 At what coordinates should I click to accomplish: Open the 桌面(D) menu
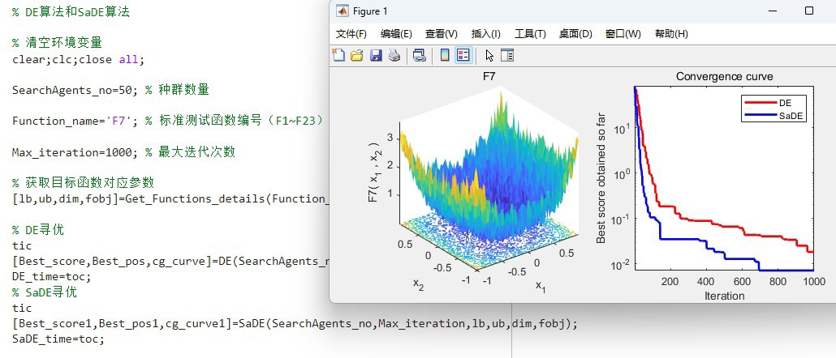tap(575, 34)
